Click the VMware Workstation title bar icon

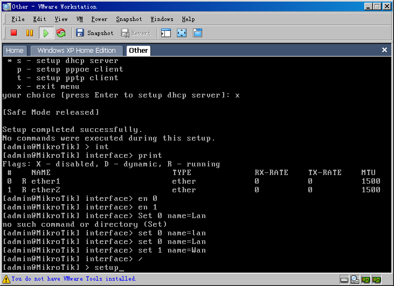point(7,6)
